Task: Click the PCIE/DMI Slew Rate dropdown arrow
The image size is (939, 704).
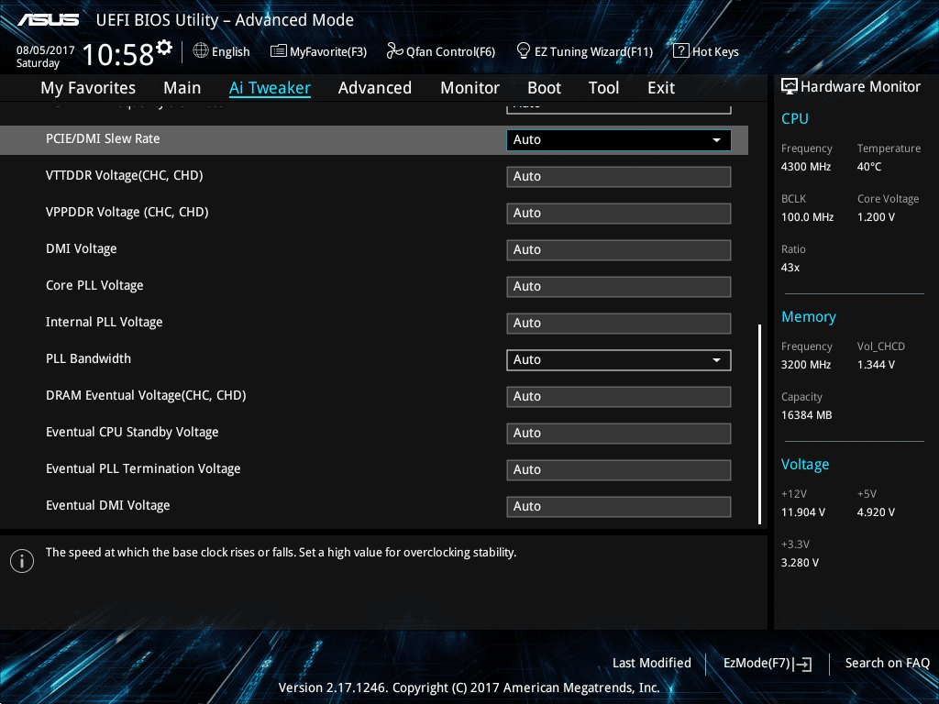Action: [716, 140]
